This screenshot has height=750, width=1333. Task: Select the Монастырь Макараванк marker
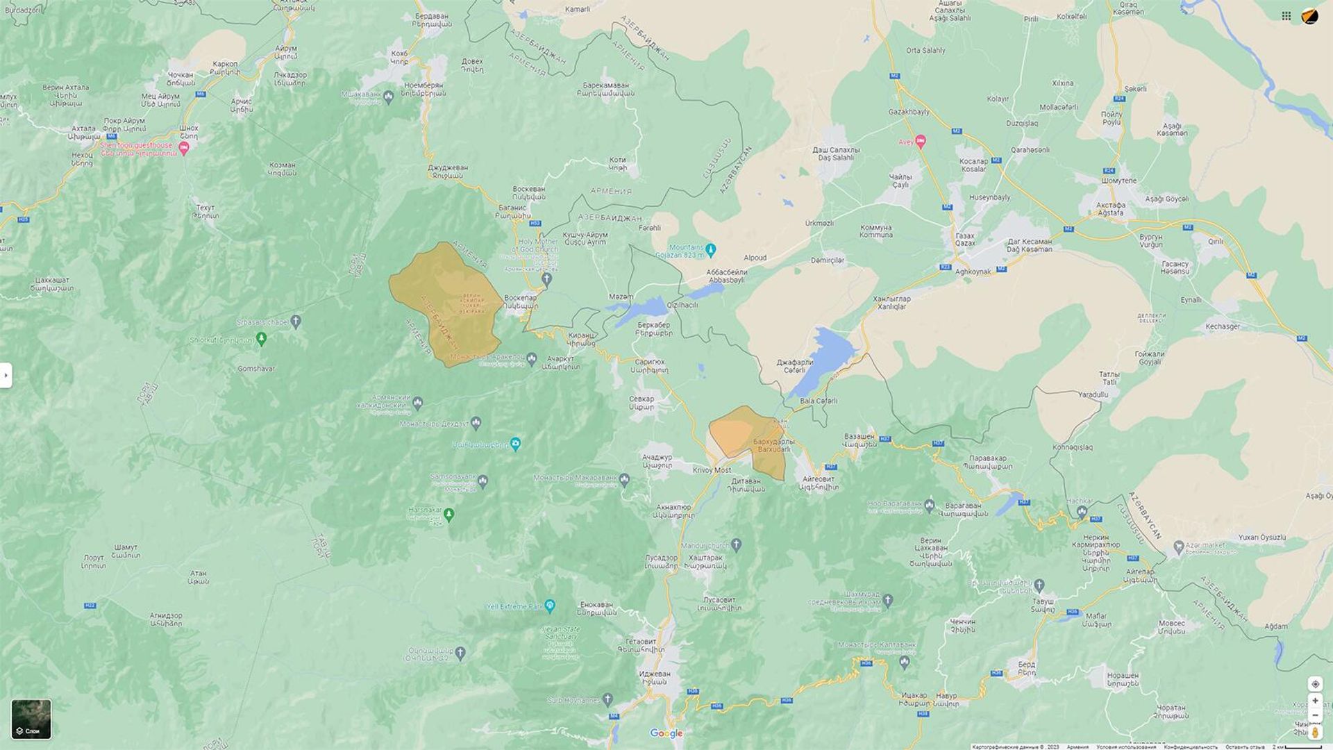pyautogui.click(x=624, y=479)
